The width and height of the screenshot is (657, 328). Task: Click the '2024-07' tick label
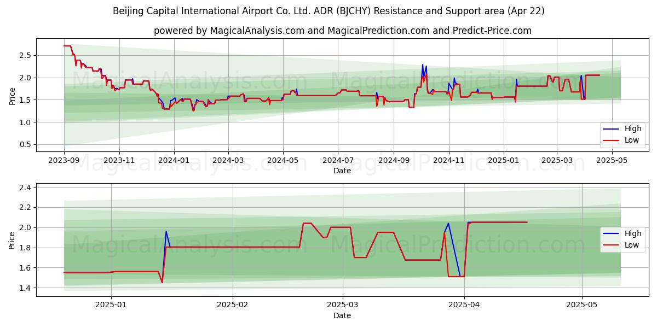(x=338, y=161)
